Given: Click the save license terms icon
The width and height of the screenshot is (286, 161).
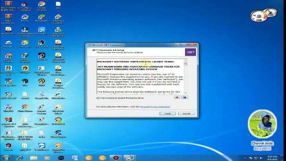Looking at the screenshot, I should tap(185, 97).
